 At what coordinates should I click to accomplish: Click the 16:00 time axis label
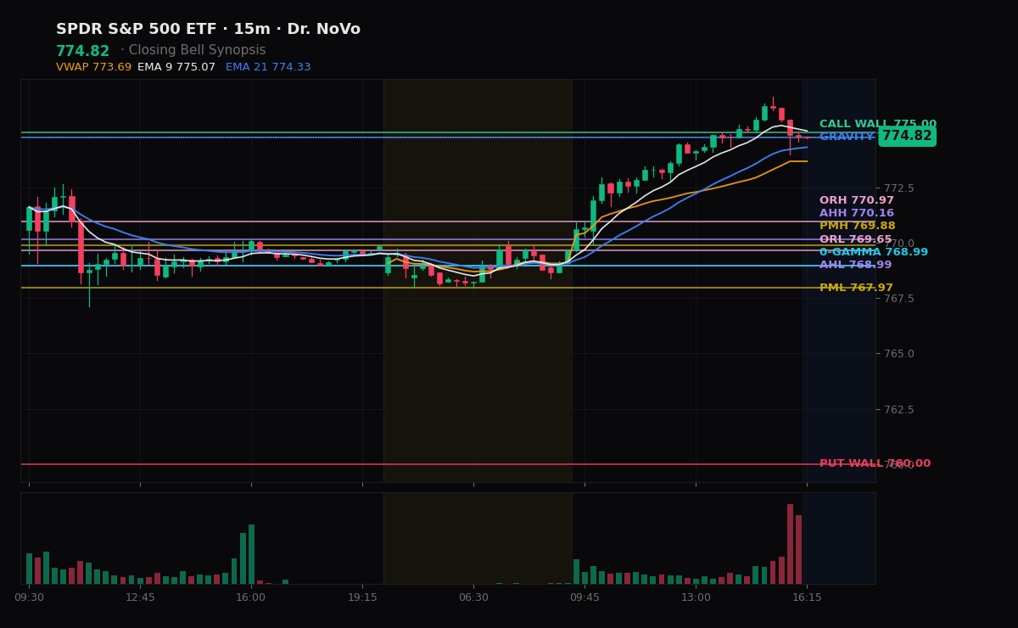(251, 597)
